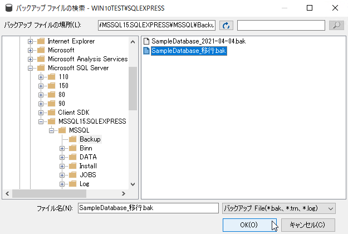Click the backup file location path field
Viewport: 348px width, 234px height.
[x=156, y=25]
